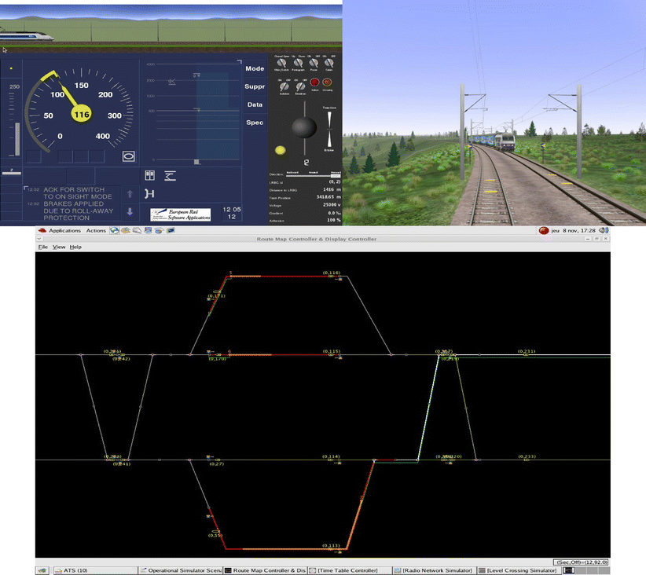Open the Spec panel
The width and height of the screenshot is (646, 575).
coord(254,123)
